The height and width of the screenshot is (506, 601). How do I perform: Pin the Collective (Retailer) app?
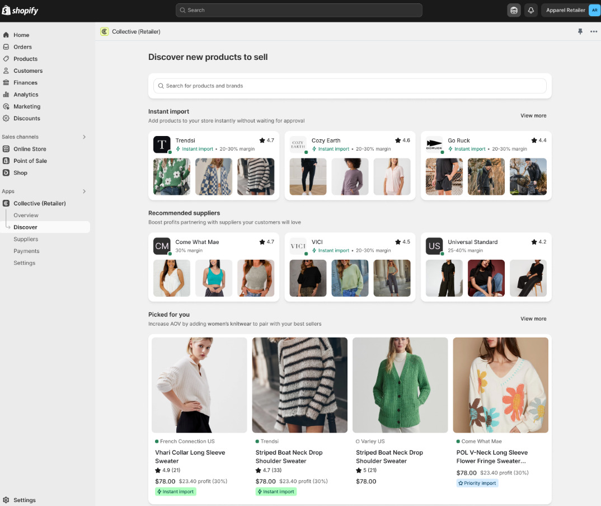[580, 32]
